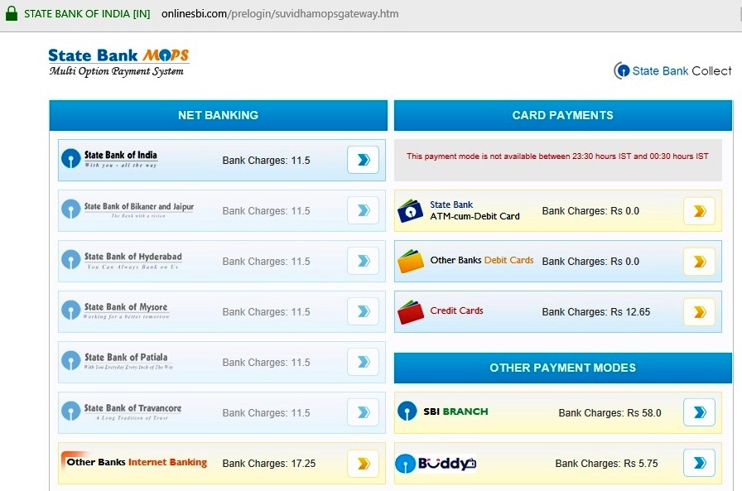Image resolution: width=742 pixels, height=491 pixels.
Task: Click the arrow button for State Bank of Patiala
Action: 363,362
